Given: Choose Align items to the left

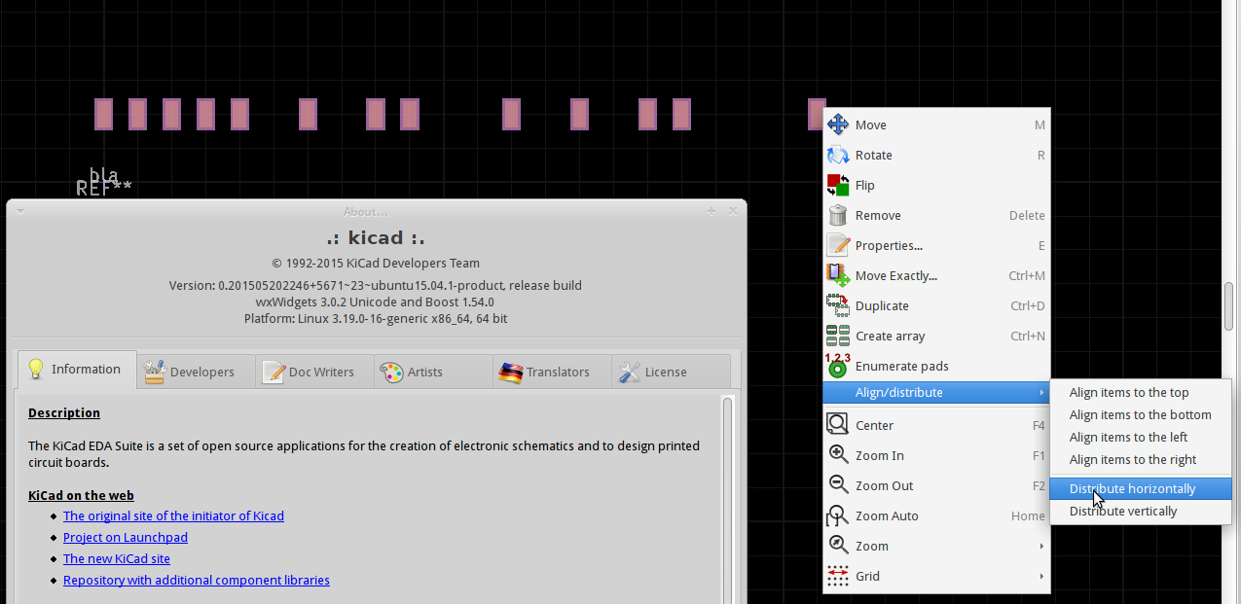Looking at the screenshot, I should pos(1141,437).
